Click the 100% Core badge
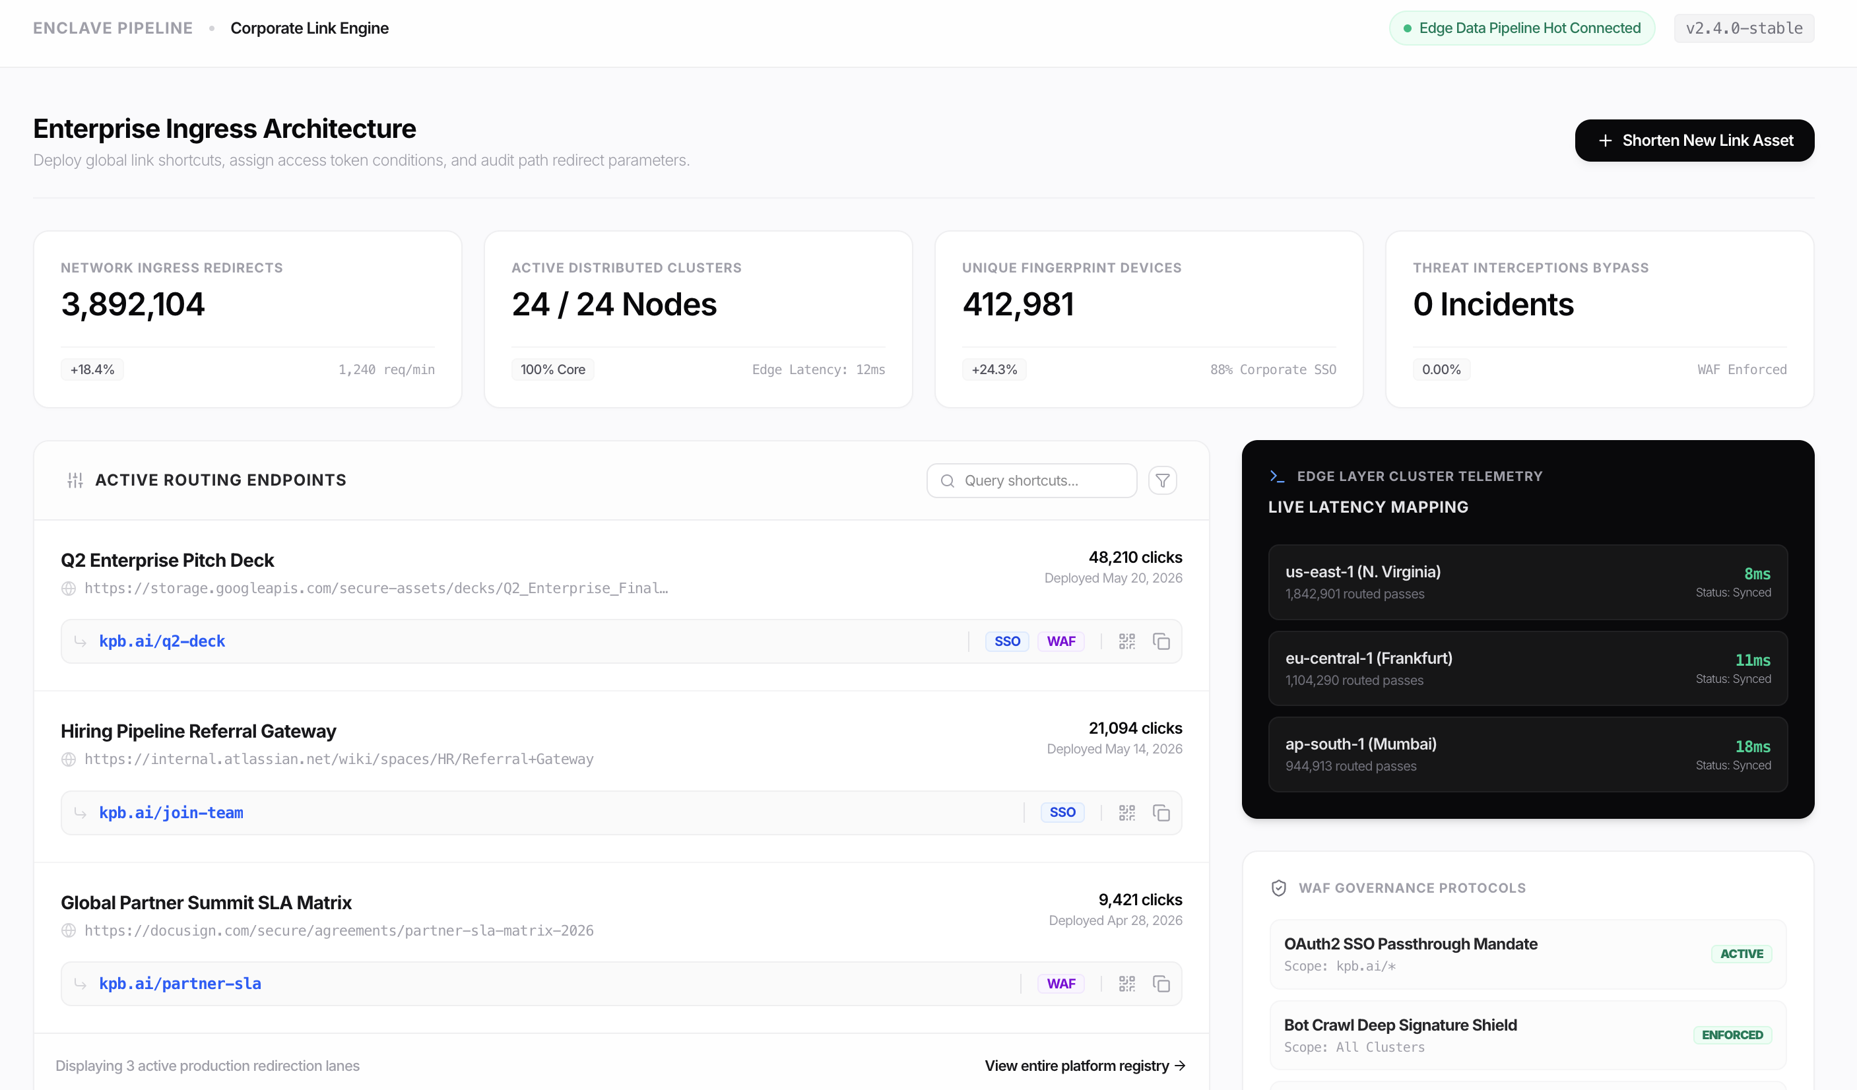1857x1090 pixels. pos(553,369)
